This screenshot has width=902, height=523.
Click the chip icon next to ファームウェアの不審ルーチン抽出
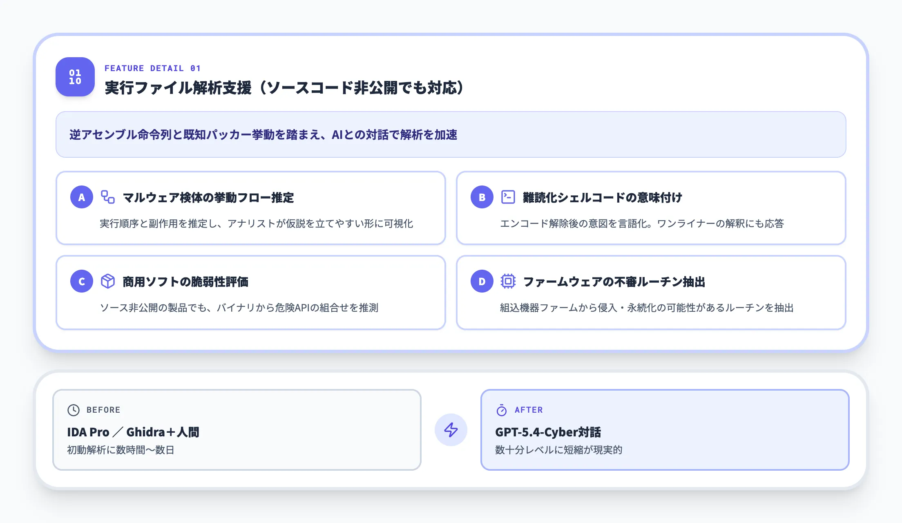click(x=508, y=282)
